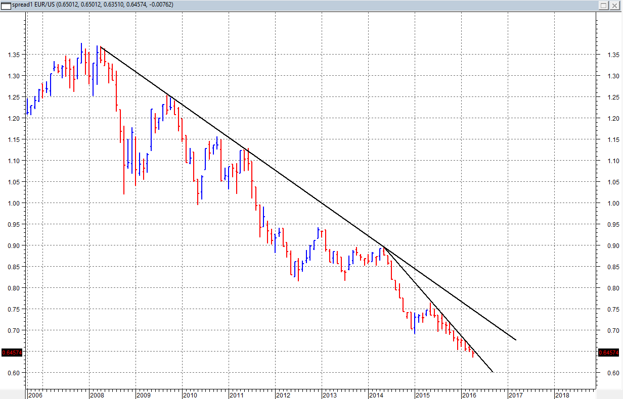This screenshot has height=399, width=623.
Task: Click the point where both trendlines meet in 2014
Action: point(383,246)
